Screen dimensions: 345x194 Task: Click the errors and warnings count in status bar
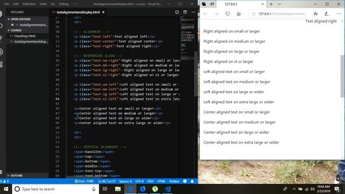[x=4, y=181]
